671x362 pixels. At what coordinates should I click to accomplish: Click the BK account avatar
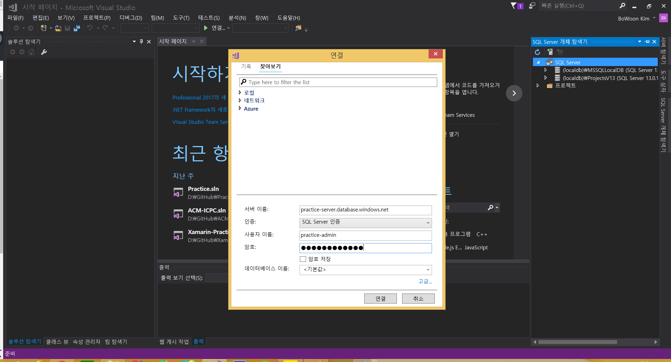(663, 18)
